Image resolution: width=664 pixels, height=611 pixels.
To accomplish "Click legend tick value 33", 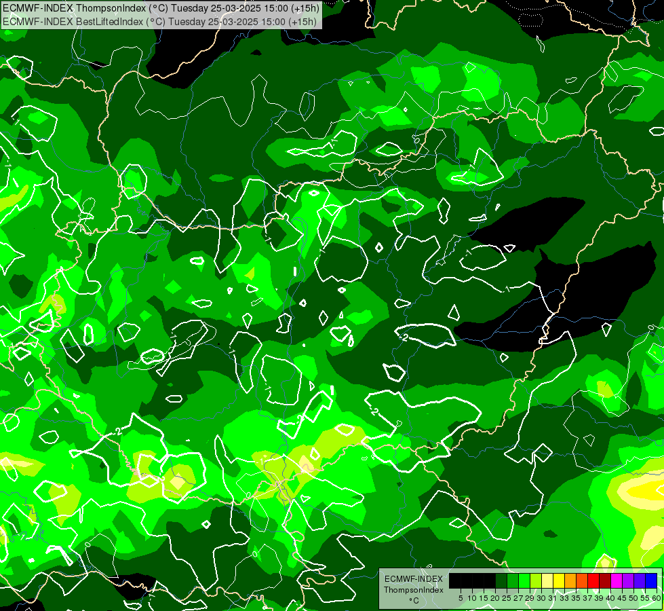I will [x=564, y=598].
